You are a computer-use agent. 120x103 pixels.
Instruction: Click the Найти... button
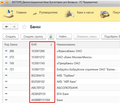(64, 36)
